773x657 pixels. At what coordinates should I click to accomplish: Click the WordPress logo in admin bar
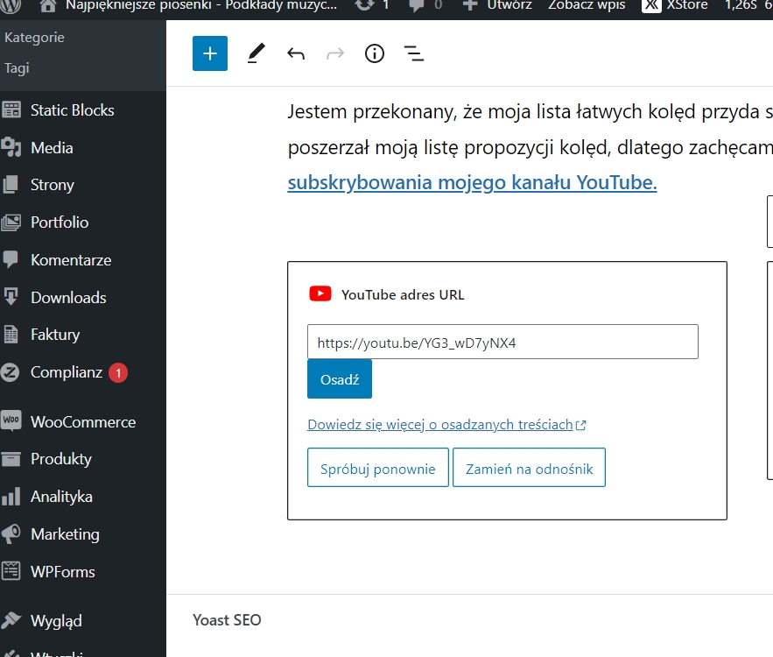click(11, 6)
